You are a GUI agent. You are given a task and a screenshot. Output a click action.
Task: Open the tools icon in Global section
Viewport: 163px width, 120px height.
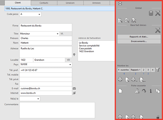[158, 13]
